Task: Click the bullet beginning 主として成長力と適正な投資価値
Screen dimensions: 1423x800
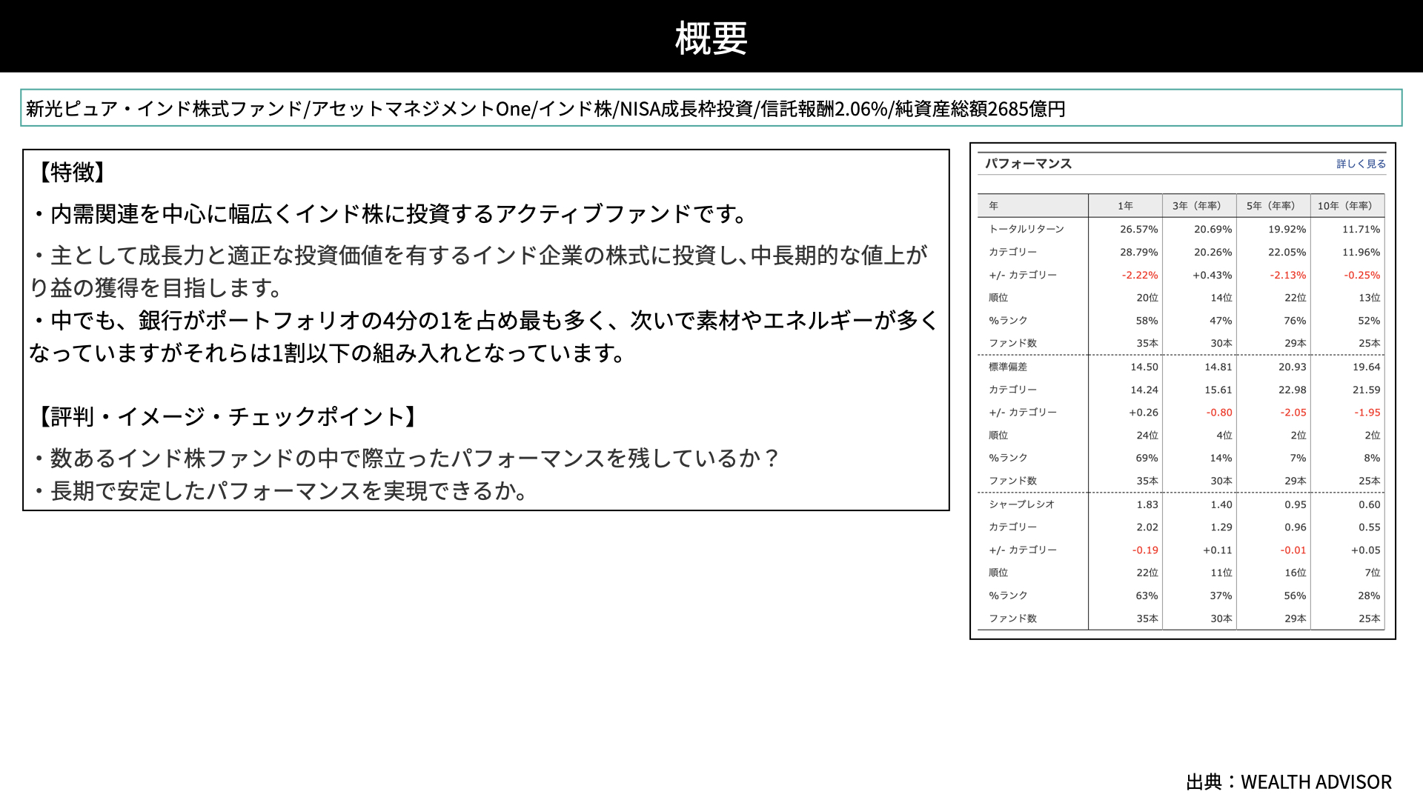Action: tap(479, 271)
